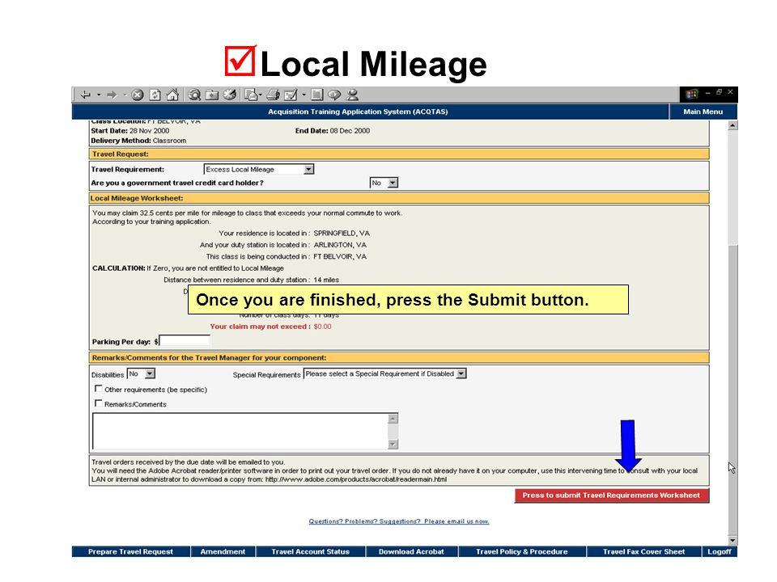Screen dimensions: 777x582
Task: Click the 14 miles distance value
Action: pos(326,280)
